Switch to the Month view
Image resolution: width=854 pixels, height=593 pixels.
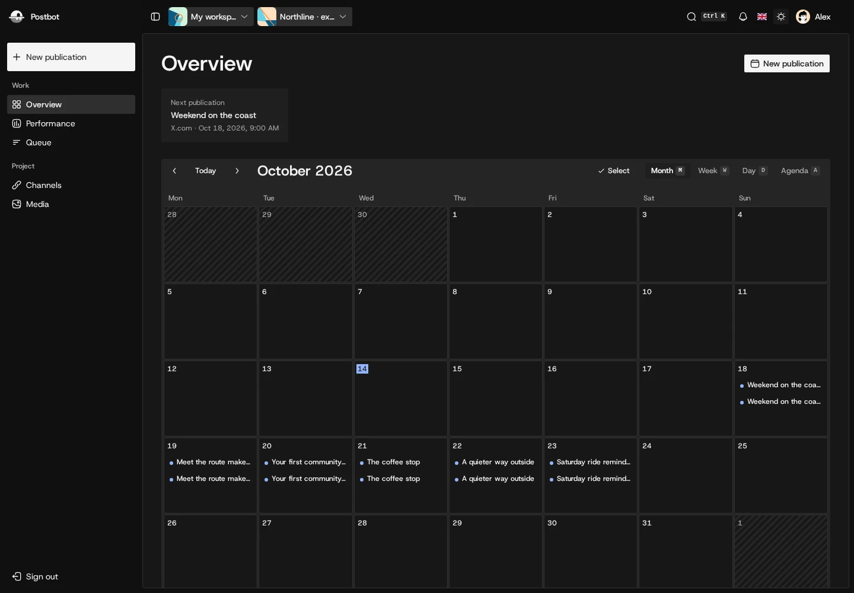tap(667, 171)
